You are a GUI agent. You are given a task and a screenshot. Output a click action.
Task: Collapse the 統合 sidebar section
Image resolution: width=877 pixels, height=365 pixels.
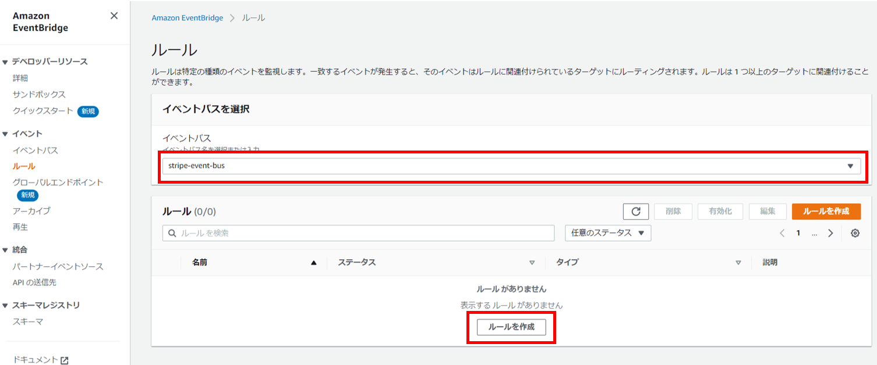5,250
